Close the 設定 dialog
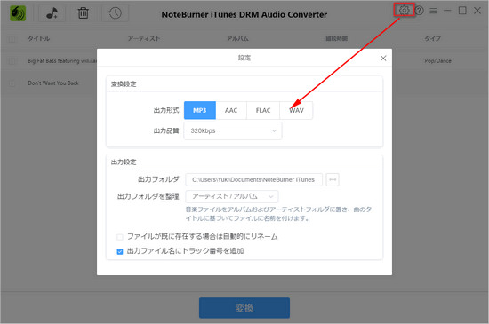This screenshot has width=489, height=324. coord(383,59)
